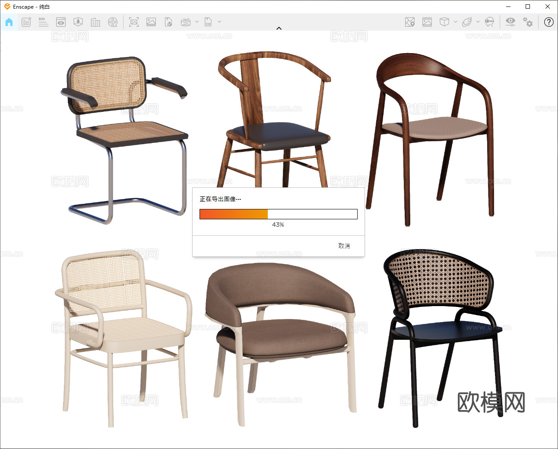The image size is (558, 449).
Task: Open the collaborative annotations notes icon
Action: click(x=26, y=22)
